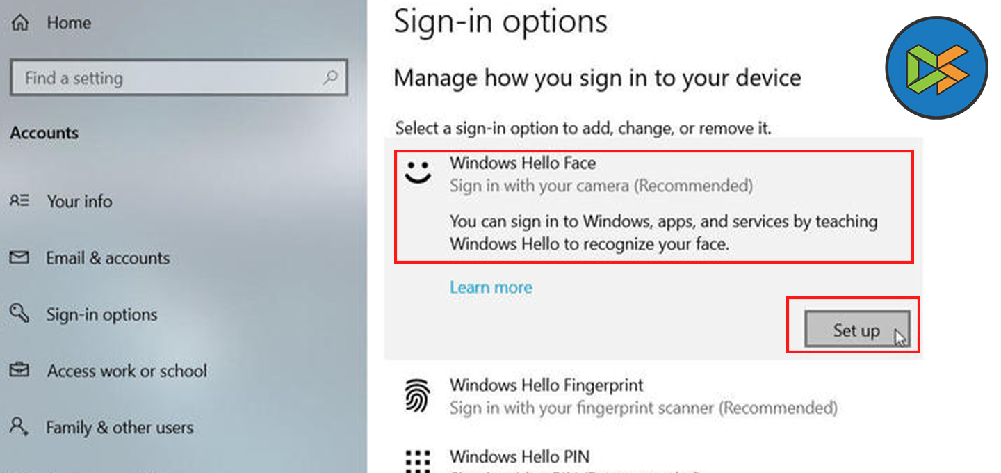Screen dimensions: 1001x473
Task: Click the Windows Hello Face smiley icon
Action: click(418, 173)
